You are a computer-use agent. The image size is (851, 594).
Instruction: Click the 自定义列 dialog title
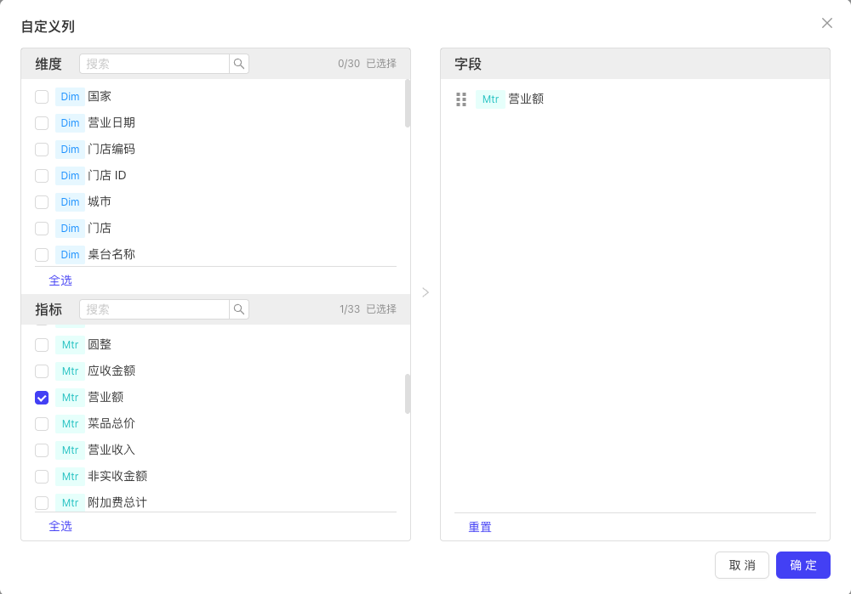(x=48, y=26)
